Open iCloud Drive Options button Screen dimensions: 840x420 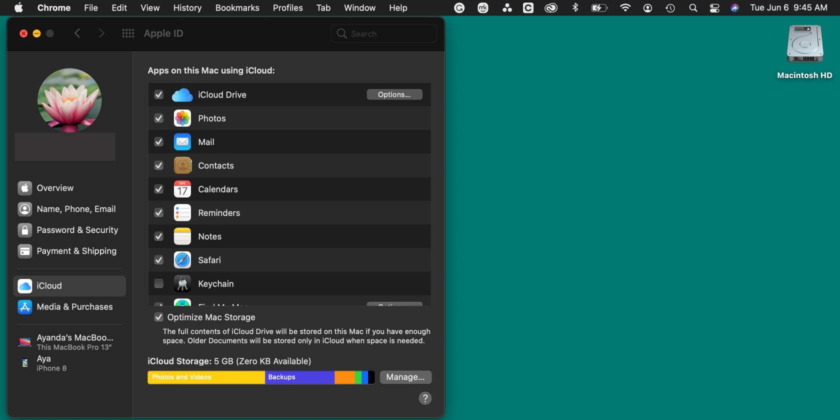coord(394,94)
